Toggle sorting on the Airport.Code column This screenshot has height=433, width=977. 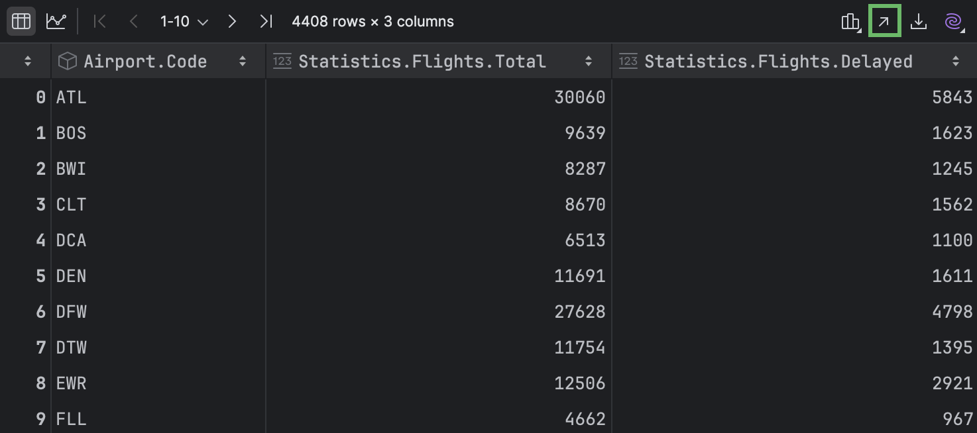pyautogui.click(x=243, y=61)
